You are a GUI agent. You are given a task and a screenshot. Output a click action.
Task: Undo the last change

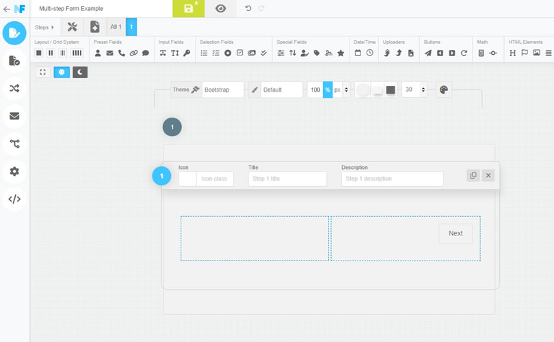(248, 8)
